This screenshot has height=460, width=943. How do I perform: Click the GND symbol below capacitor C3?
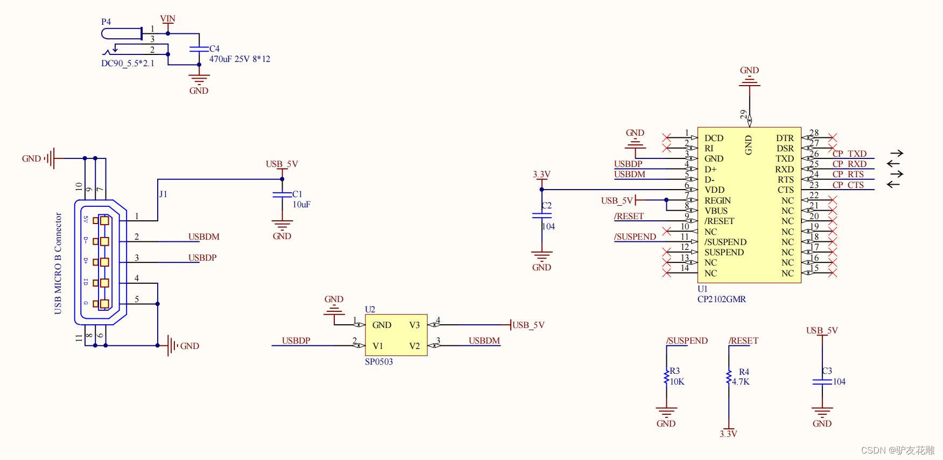[x=822, y=418]
